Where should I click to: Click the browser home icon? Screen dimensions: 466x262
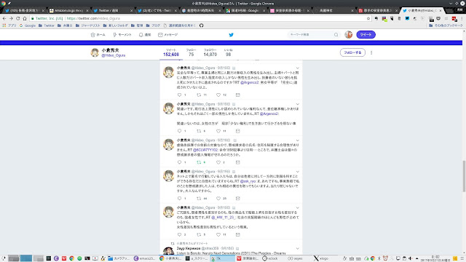tap(25, 18)
